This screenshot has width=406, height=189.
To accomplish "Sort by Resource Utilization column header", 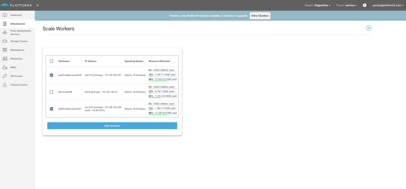I will (x=159, y=61).
